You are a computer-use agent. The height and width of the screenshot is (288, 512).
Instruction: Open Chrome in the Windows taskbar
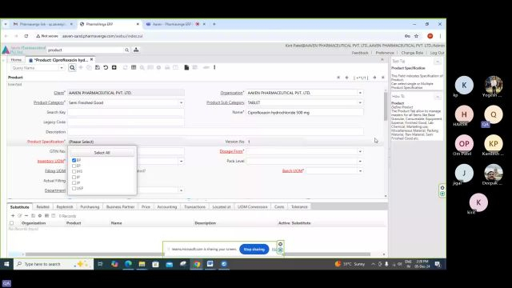197,264
